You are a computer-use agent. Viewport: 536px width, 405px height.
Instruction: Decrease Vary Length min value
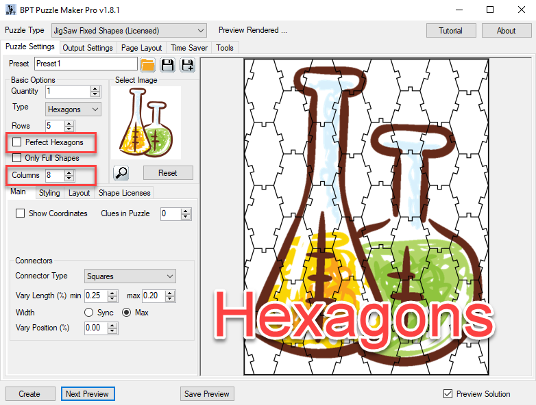pyautogui.click(x=112, y=299)
